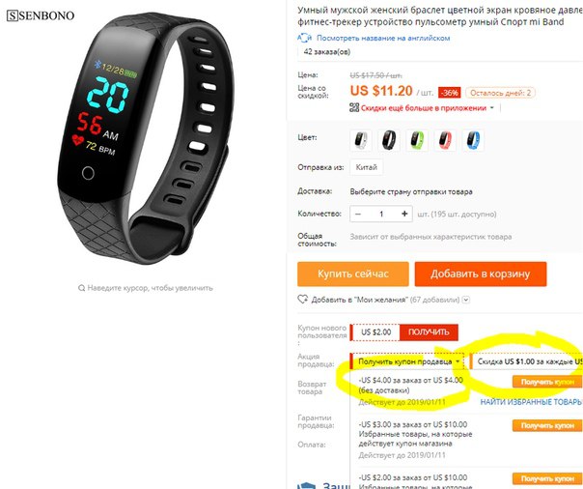Open the wishlist dropdown arrow
Screen dimensions: 583x489
click(x=466, y=300)
